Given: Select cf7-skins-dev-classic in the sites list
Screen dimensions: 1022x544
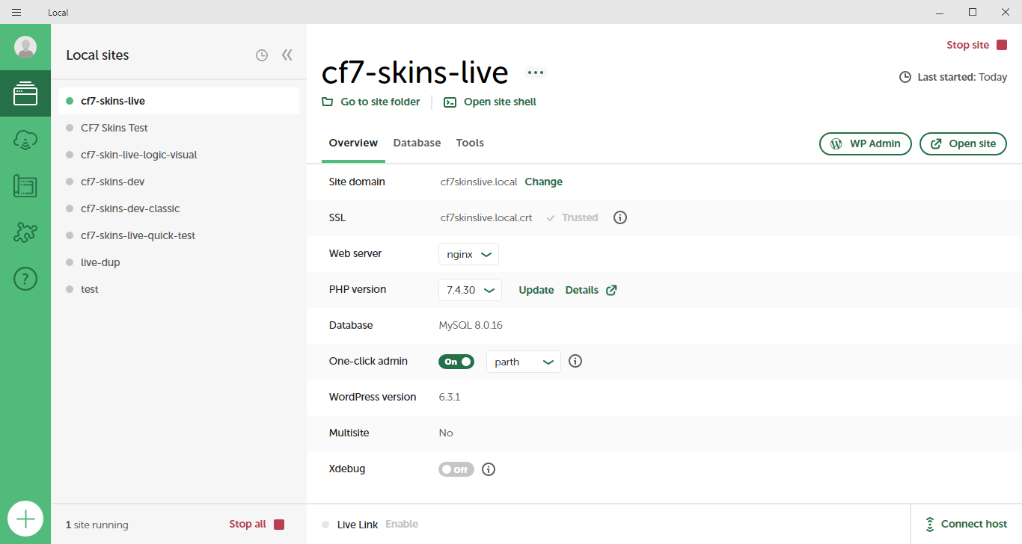Looking at the screenshot, I should click(130, 208).
